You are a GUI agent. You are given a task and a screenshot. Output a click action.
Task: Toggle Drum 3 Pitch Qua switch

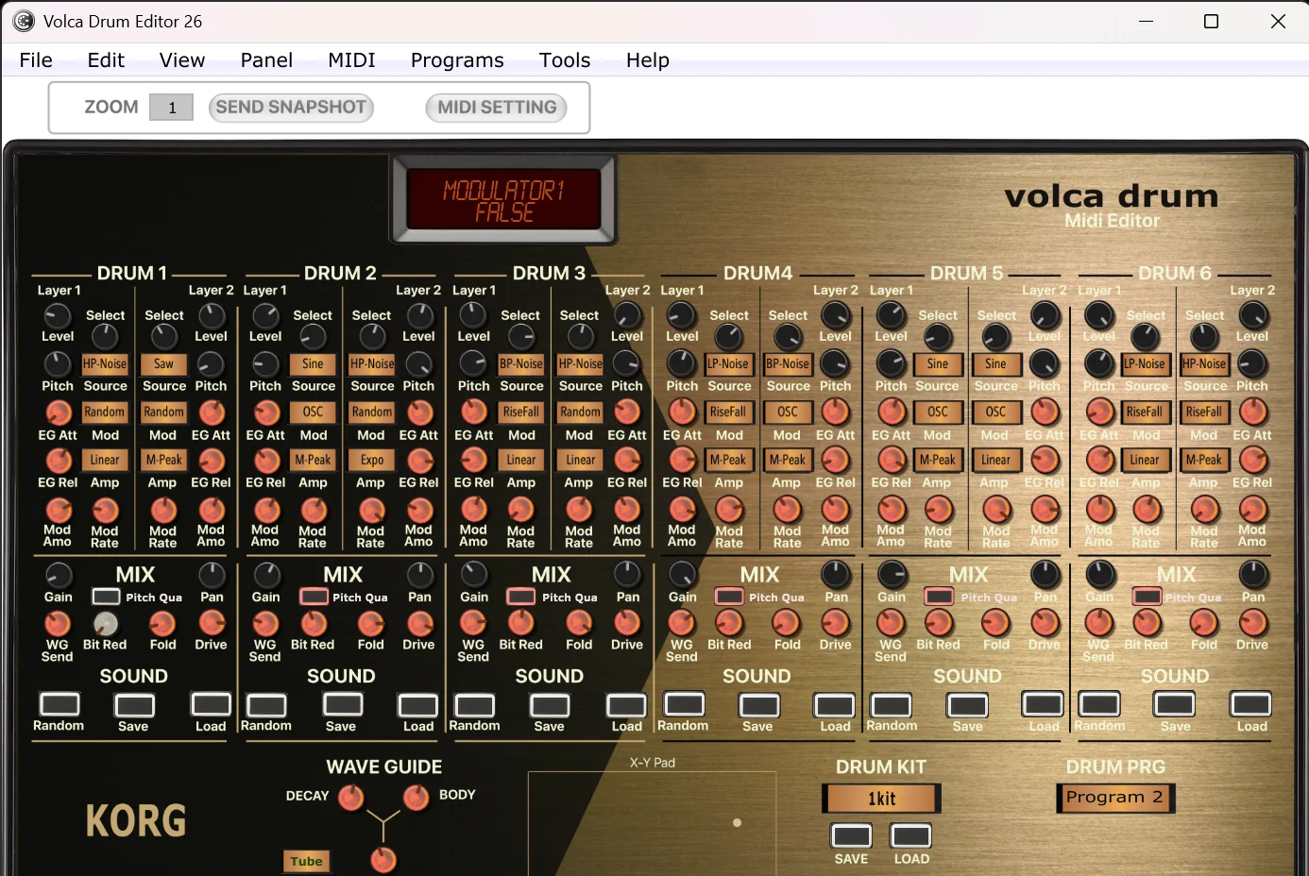(521, 597)
